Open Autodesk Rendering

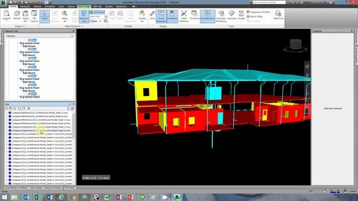pyautogui.click(x=221, y=16)
